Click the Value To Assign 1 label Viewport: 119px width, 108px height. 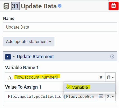[x=23, y=87]
